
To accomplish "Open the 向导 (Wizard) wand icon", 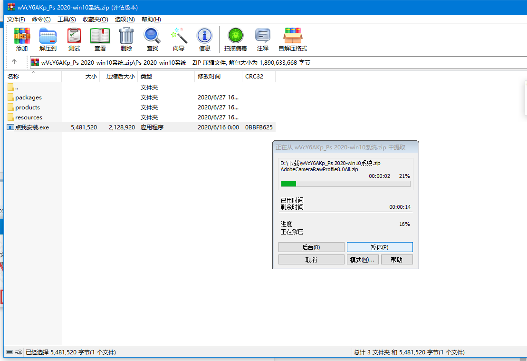I will [179, 36].
